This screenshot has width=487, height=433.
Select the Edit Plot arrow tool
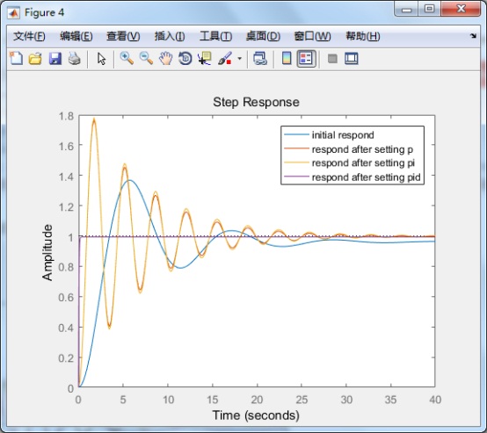[x=101, y=58]
